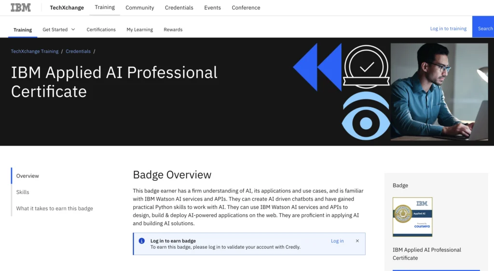Open the Certifications tab
Screen dimensions: 494x271
pos(101,29)
